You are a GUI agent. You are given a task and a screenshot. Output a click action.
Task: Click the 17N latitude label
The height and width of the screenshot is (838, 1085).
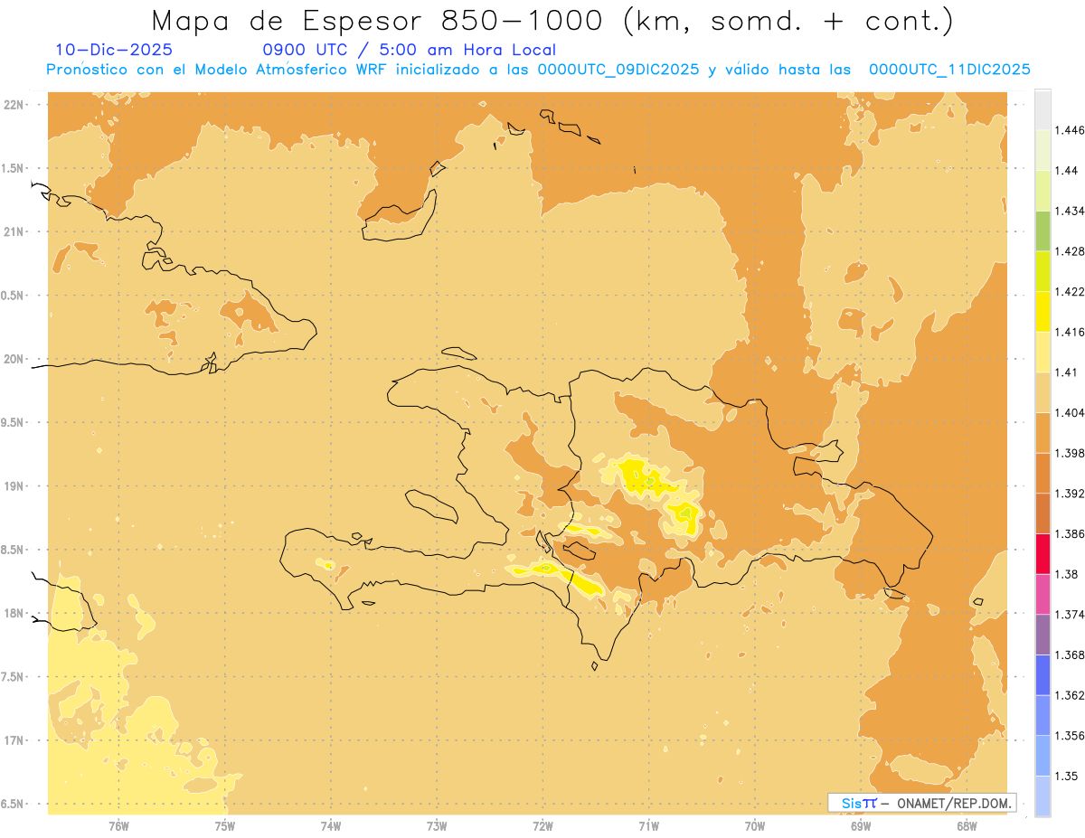[x=15, y=740]
